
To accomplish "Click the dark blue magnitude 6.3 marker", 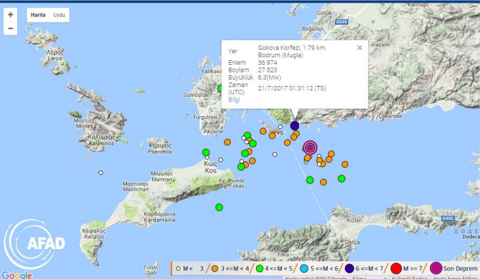I will point(294,126).
